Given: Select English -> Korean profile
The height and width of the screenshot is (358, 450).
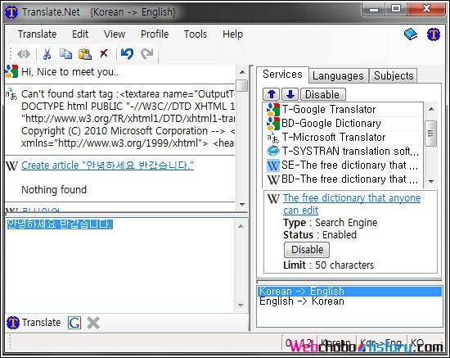Looking at the screenshot, I should click(x=349, y=301).
